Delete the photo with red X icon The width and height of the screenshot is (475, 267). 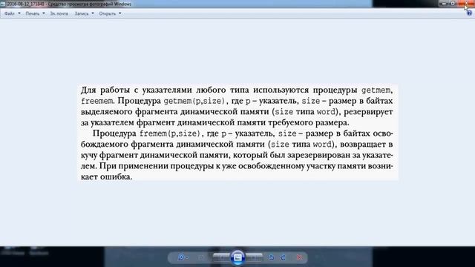point(299,257)
